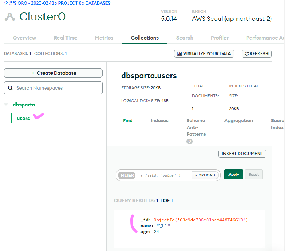Viewport: 285px width, 251px height.
Task: Open the PROJECT 0 breadcrumb link
Action: 70,3
